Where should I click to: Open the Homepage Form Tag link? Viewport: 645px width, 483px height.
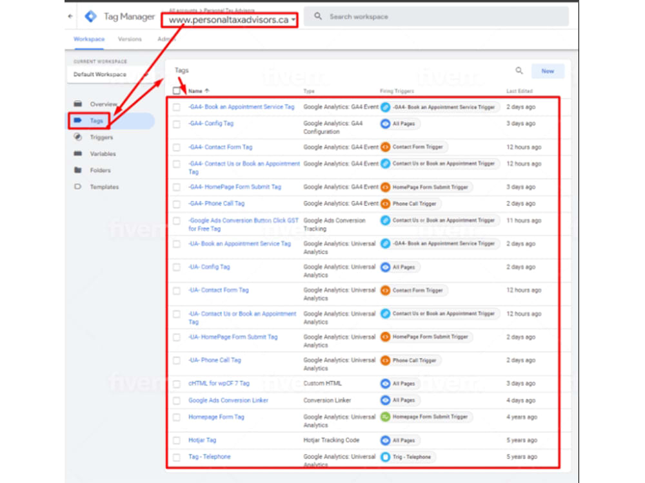(x=216, y=417)
